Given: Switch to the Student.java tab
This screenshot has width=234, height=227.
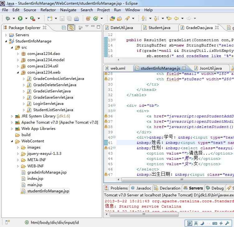Looking at the screenshot, I should click(x=159, y=28).
